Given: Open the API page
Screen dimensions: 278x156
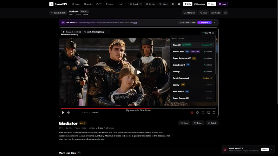Looking at the screenshot, I should tap(120, 4).
